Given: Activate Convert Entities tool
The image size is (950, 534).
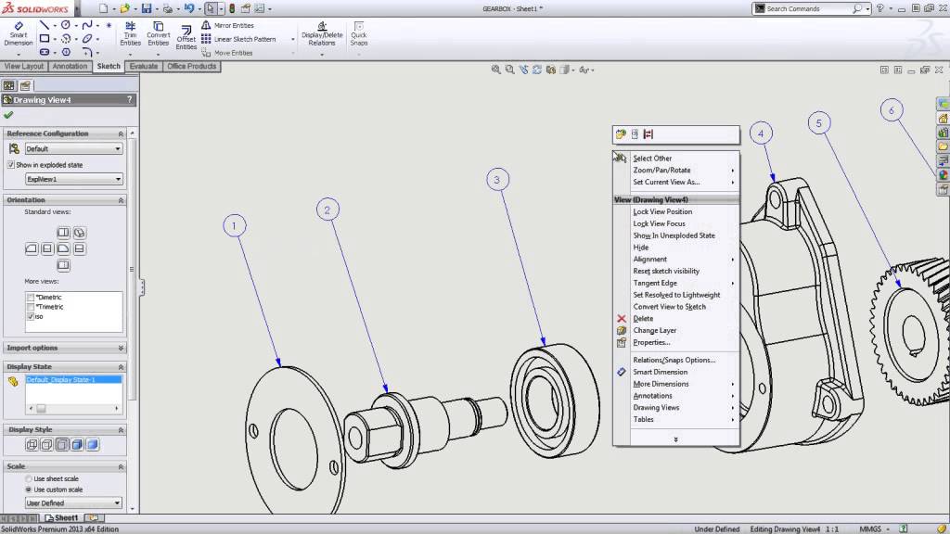Looking at the screenshot, I should pyautogui.click(x=158, y=34).
